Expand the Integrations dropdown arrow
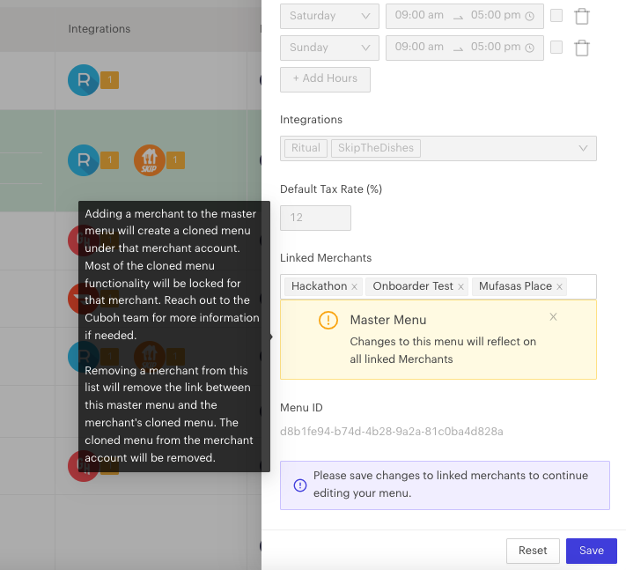 point(583,148)
